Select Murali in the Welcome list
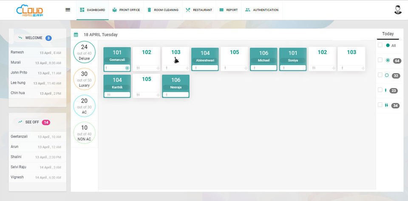 pyautogui.click(x=37, y=62)
